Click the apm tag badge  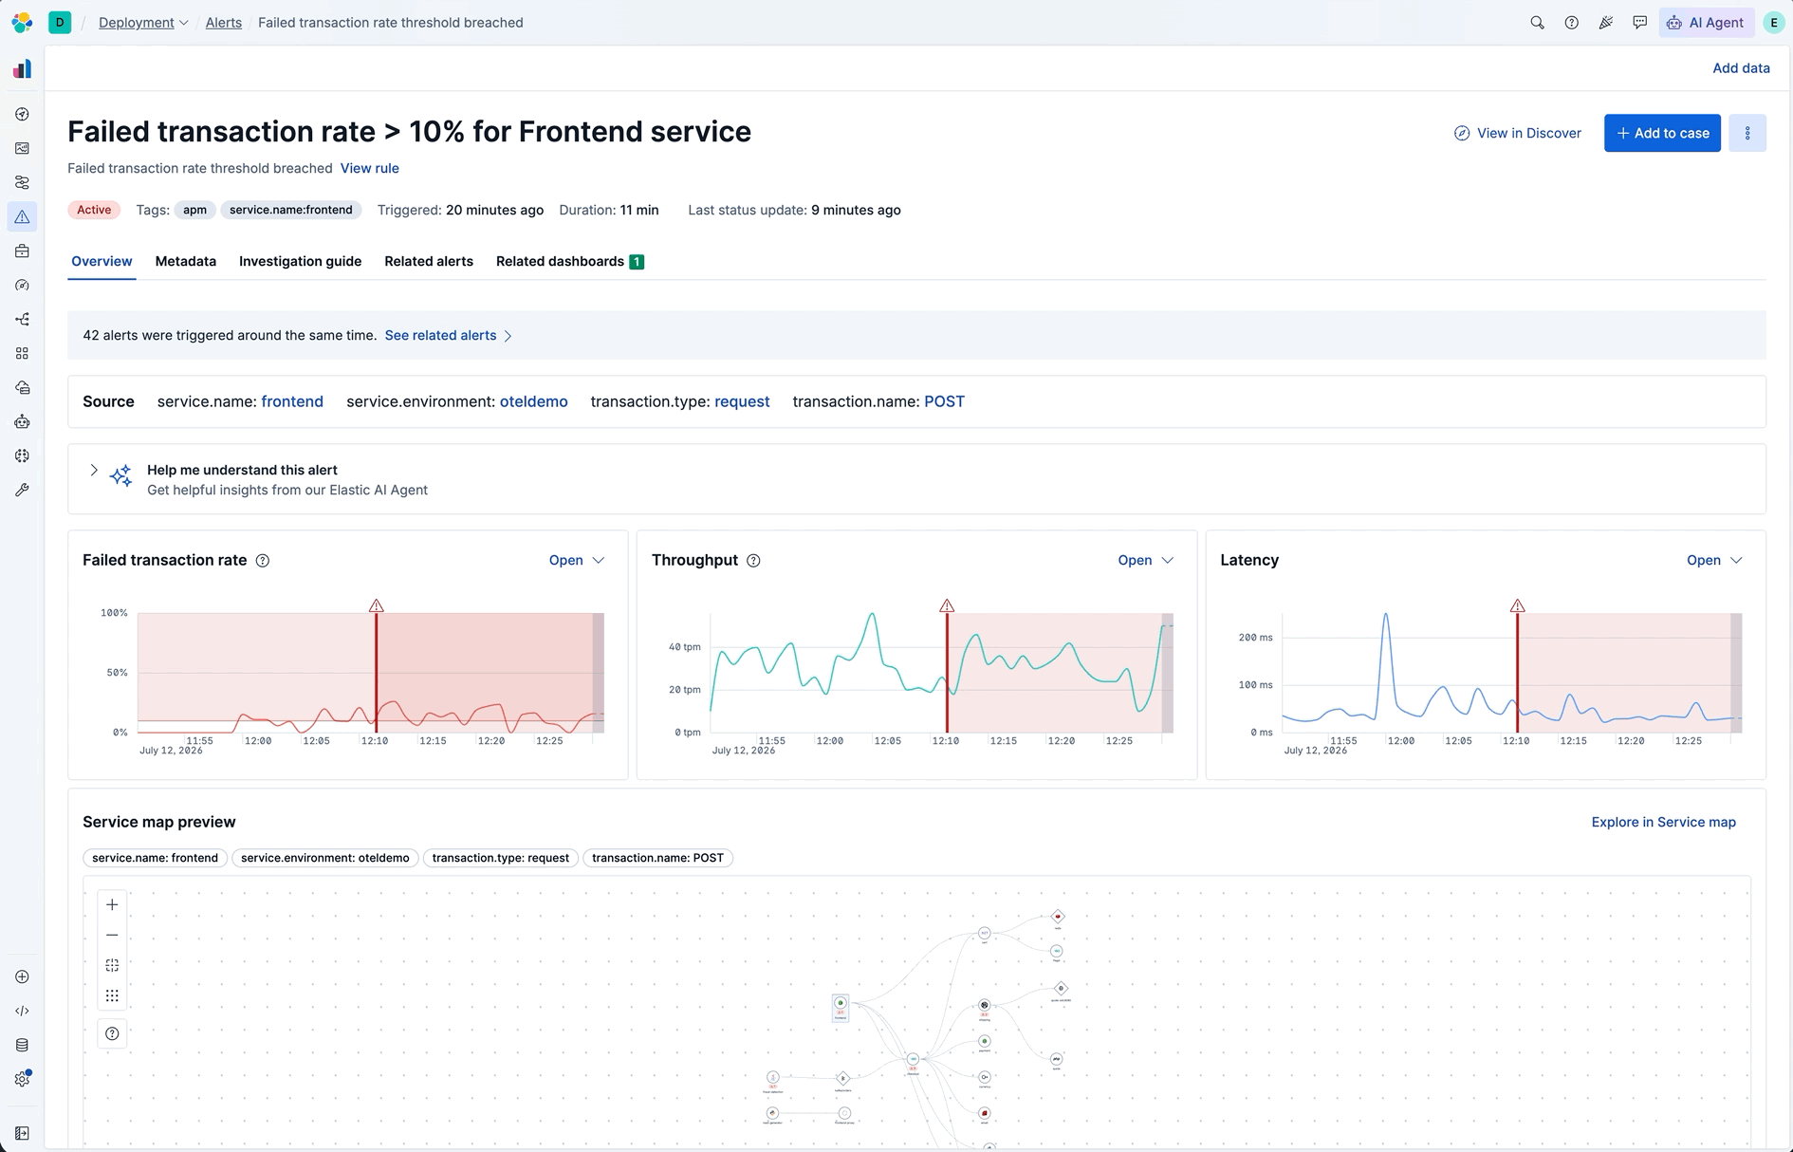[194, 210]
